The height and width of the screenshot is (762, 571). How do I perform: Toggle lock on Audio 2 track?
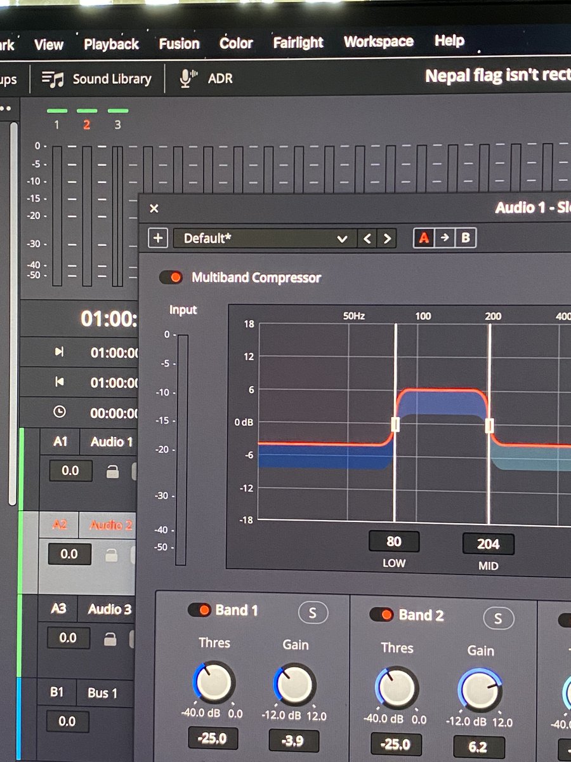click(112, 556)
